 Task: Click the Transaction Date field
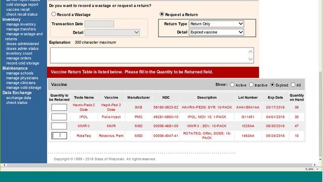[x=99, y=24]
